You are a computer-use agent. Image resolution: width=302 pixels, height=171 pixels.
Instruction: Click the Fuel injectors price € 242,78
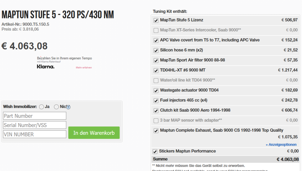point(290,100)
